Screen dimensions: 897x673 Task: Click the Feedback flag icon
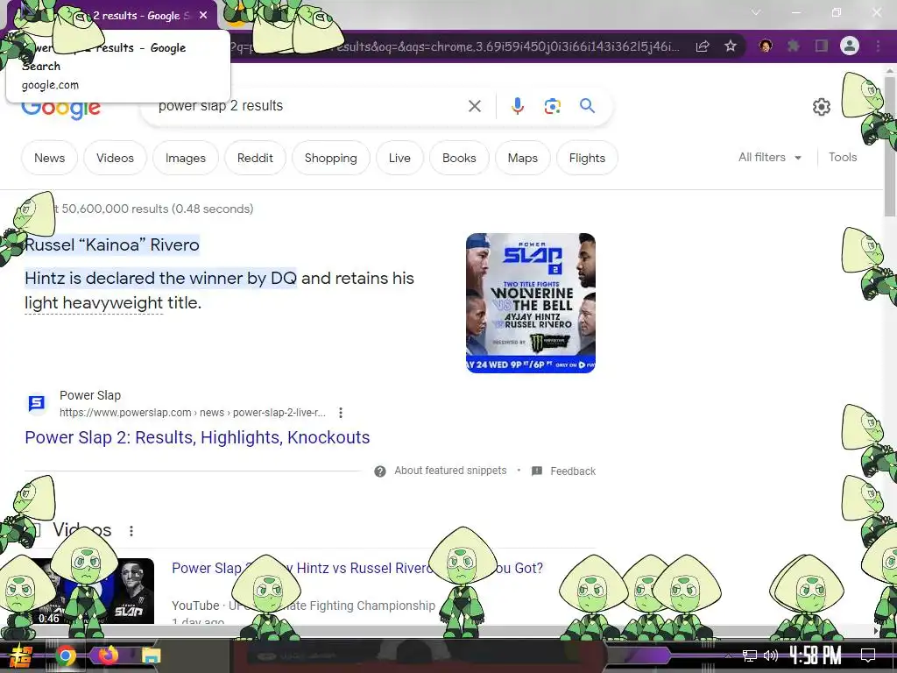coord(537,471)
